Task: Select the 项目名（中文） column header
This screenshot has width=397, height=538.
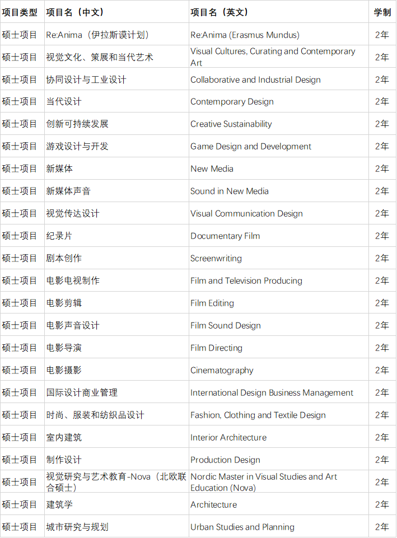Action: click(116, 12)
